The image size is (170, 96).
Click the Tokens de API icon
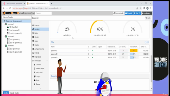pos(35,69)
